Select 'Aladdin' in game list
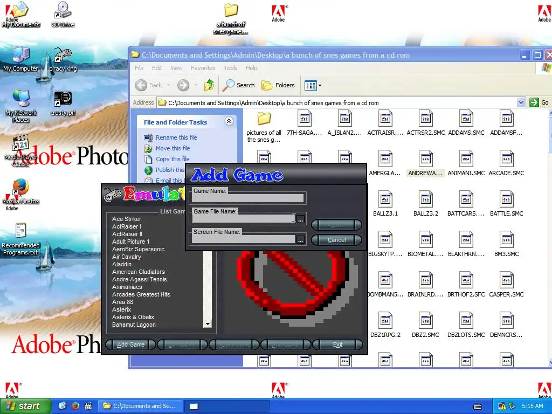 [122, 264]
